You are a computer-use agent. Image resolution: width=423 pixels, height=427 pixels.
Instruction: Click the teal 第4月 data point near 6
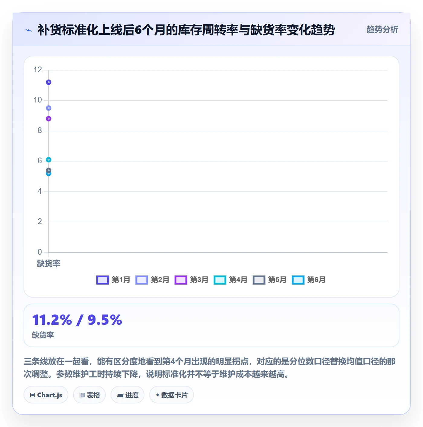[49, 160]
